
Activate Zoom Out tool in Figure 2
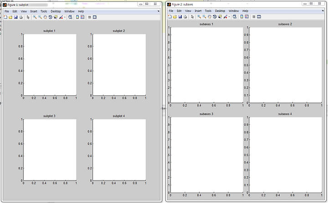[x=205, y=16]
